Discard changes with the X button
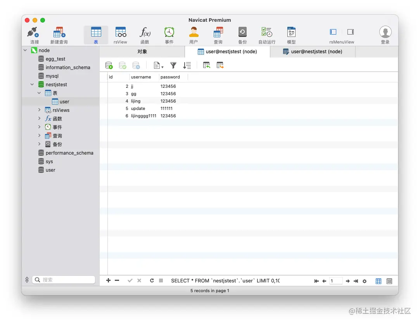This screenshot has width=420, height=324. point(139,280)
